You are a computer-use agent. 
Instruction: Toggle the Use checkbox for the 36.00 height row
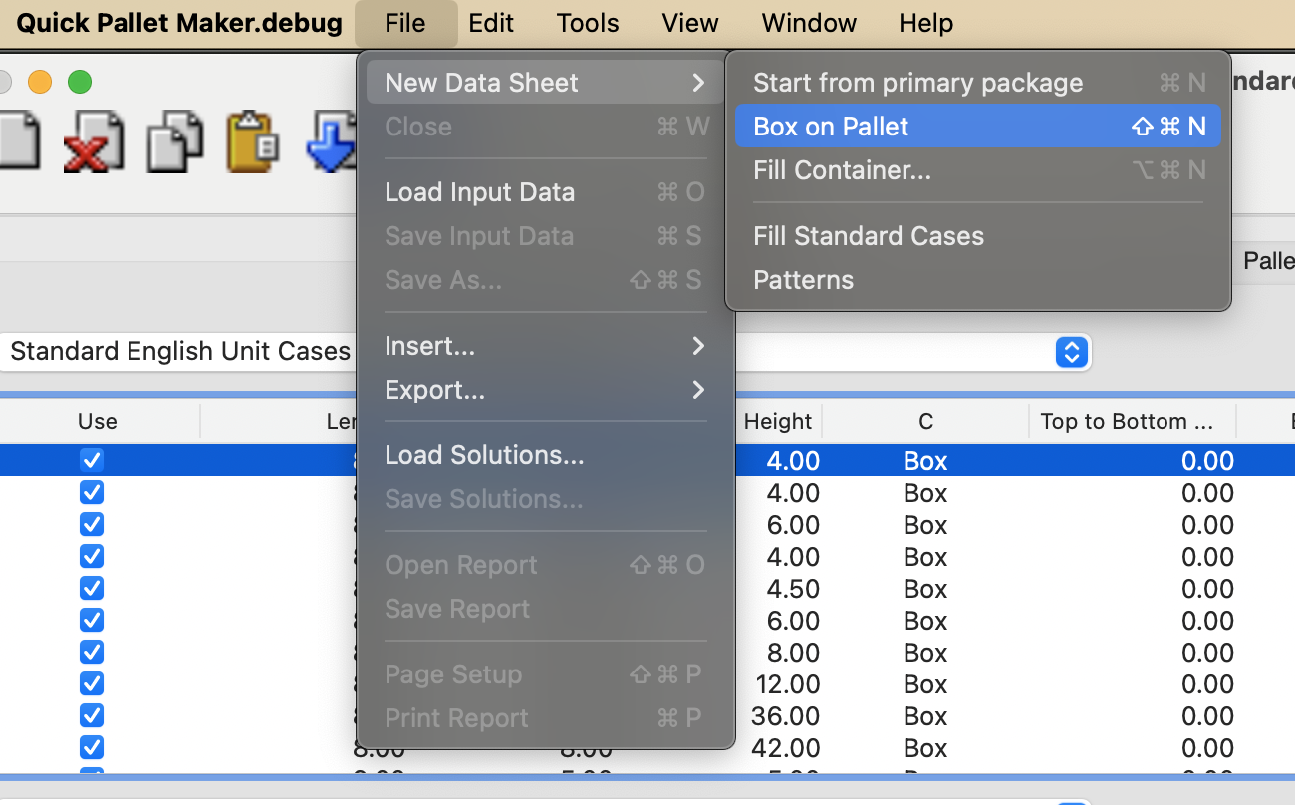[92, 715]
